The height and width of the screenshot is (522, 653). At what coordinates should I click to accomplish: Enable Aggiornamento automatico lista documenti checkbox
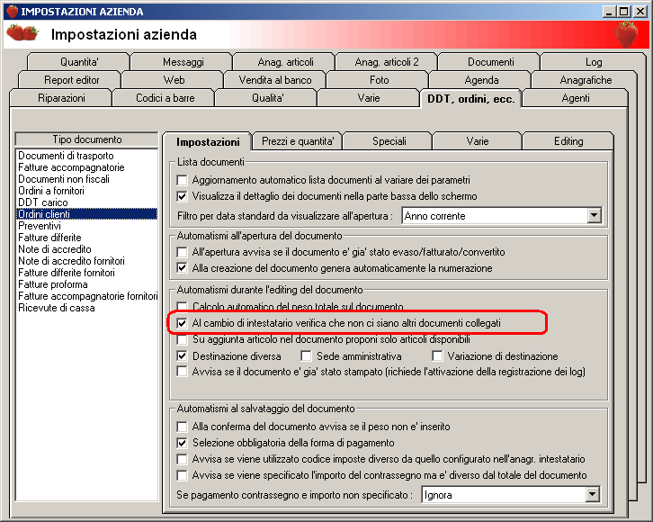click(182, 180)
